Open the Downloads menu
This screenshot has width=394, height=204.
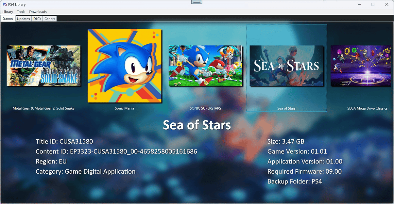(38, 12)
